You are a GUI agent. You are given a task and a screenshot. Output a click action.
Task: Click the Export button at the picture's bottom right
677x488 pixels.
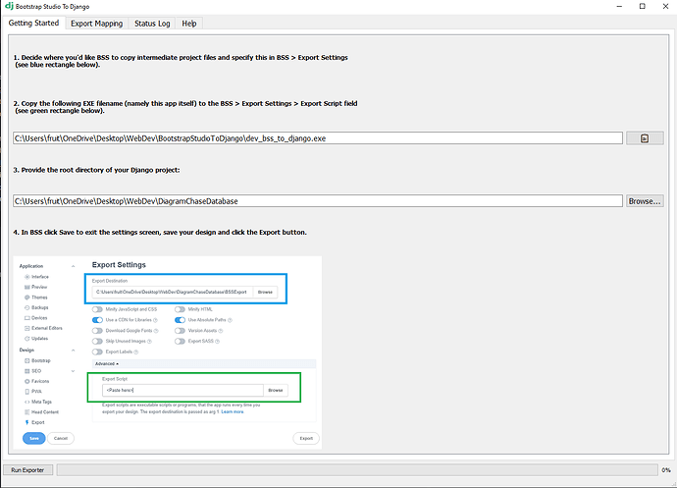(x=306, y=438)
